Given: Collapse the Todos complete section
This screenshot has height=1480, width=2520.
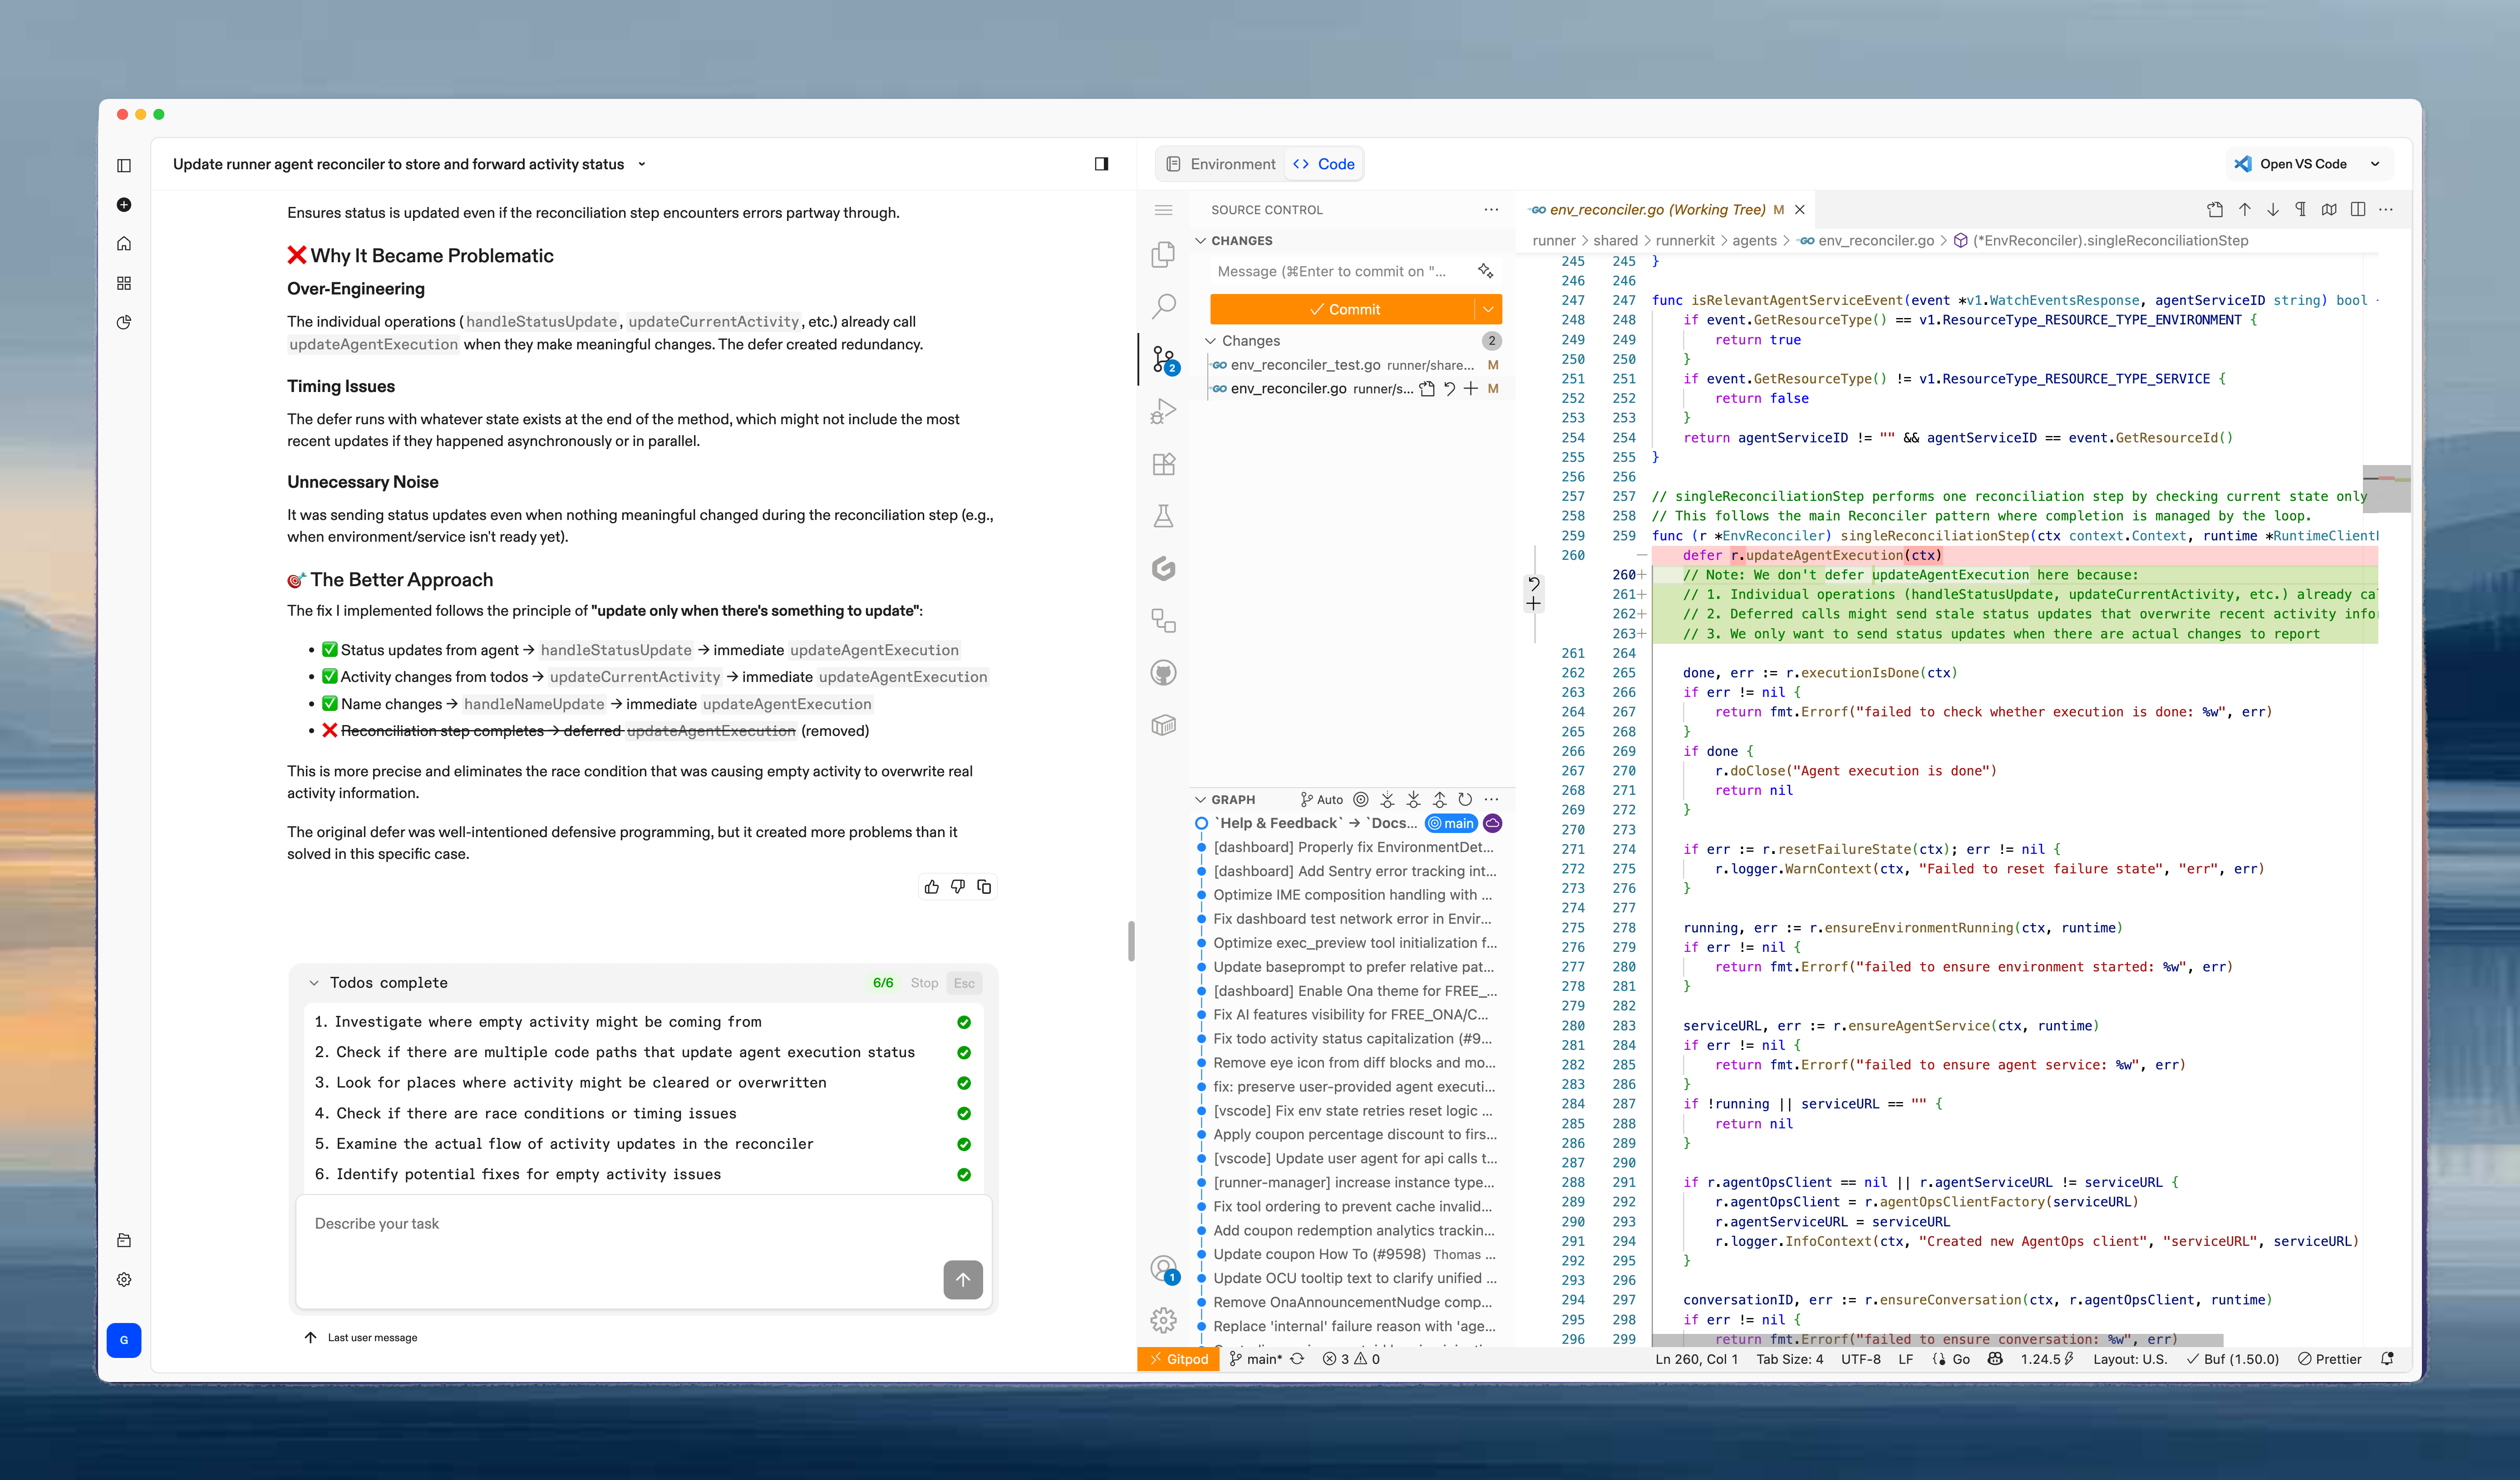Looking at the screenshot, I should click(314, 982).
